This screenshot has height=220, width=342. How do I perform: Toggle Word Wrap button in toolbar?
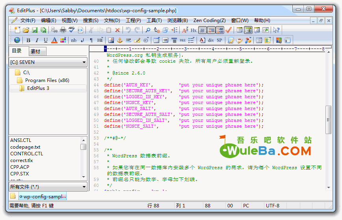[202, 30]
